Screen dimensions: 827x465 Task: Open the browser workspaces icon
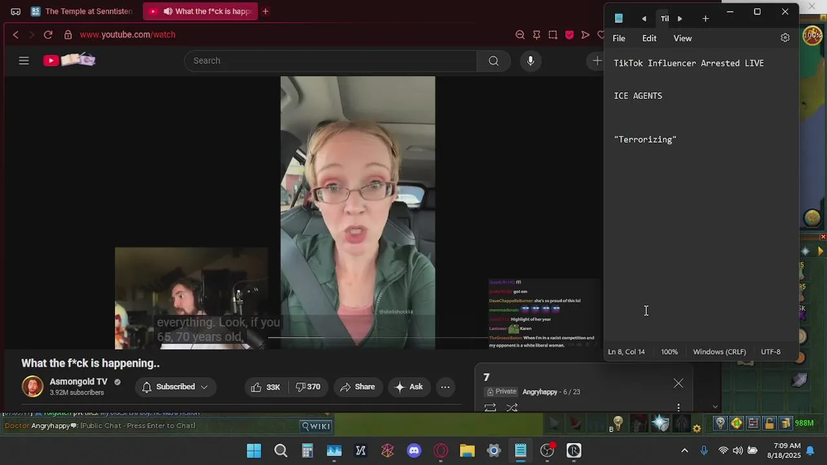point(16,12)
